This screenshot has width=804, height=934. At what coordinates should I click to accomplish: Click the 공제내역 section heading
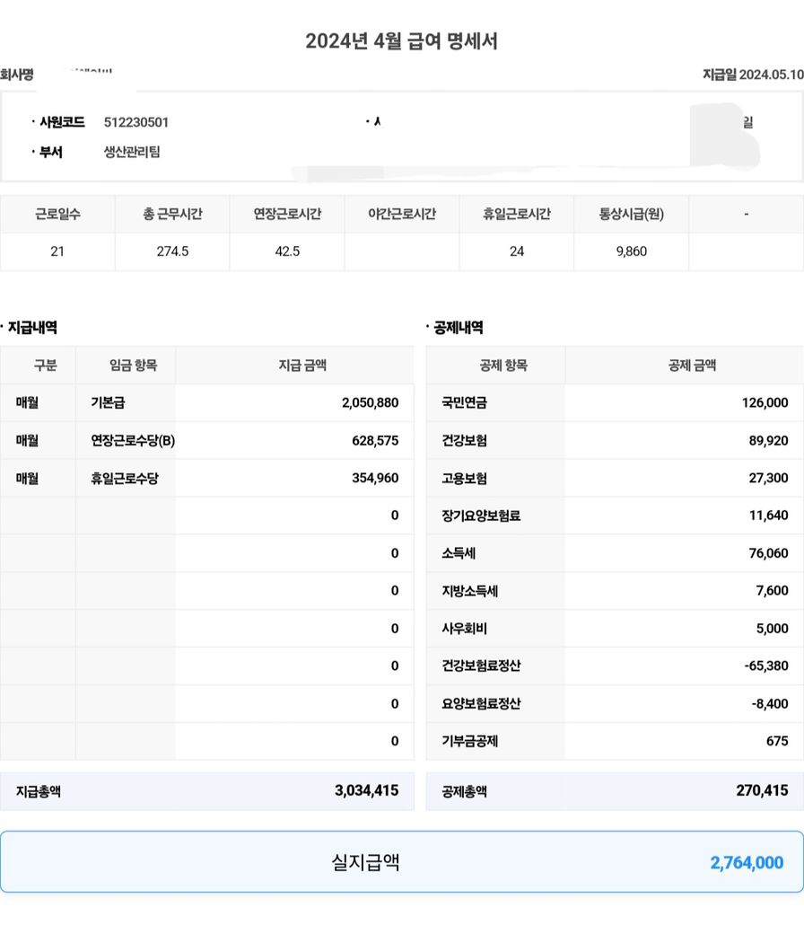point(458,328)
